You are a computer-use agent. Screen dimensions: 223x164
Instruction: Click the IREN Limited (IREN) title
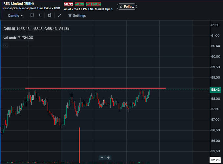pos(18,4)
